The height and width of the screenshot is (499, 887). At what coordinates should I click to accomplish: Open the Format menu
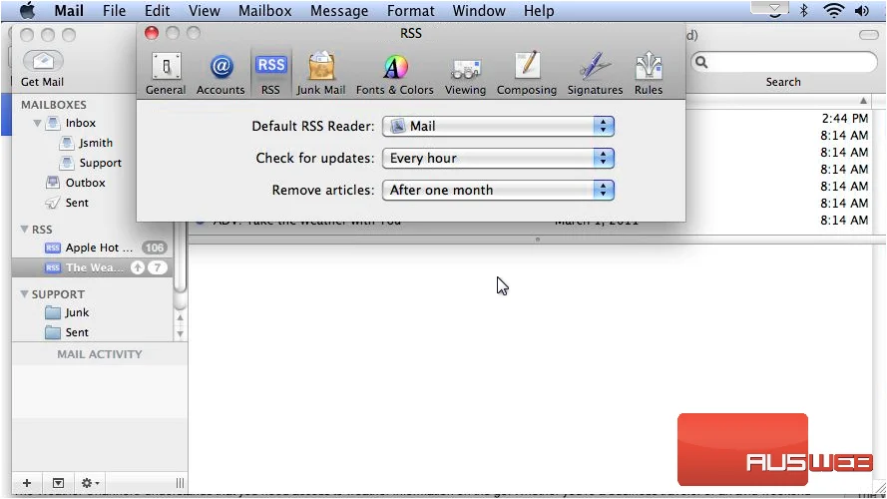click(x=411, y=11)
